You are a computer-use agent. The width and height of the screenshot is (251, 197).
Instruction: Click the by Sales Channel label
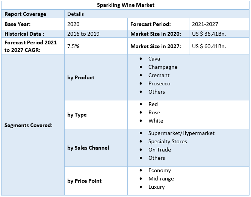pyautogui.click(x=88, y=148)
